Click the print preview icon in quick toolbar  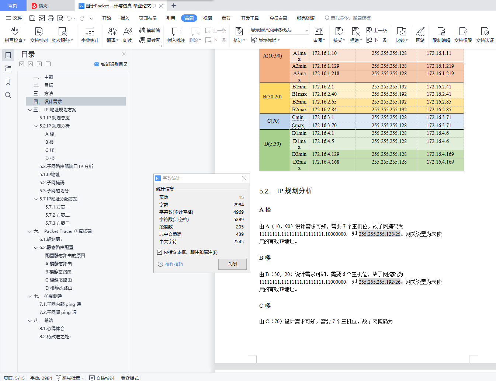click(x=60, y=18)
